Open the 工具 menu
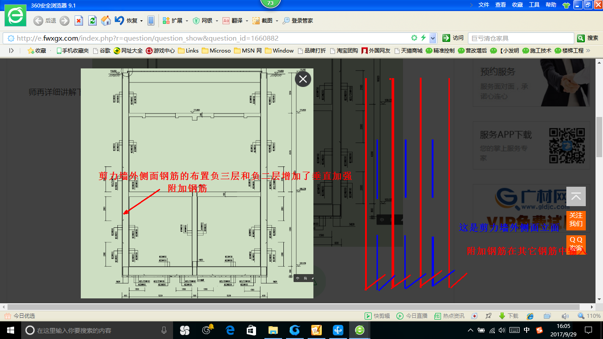 pyautogui.click(x=534, y=4)
